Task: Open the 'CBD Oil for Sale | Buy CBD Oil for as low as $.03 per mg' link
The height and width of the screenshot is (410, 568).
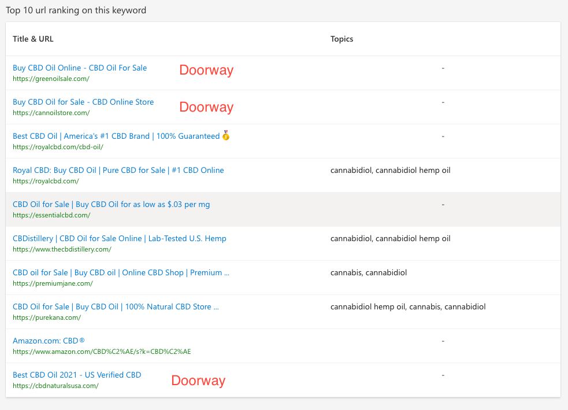Action: point(111,204)
